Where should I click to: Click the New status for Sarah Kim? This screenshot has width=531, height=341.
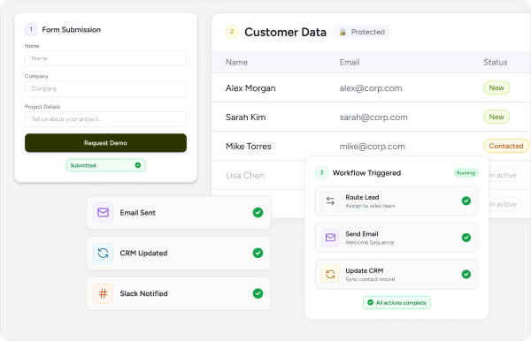tap(496, 117)
